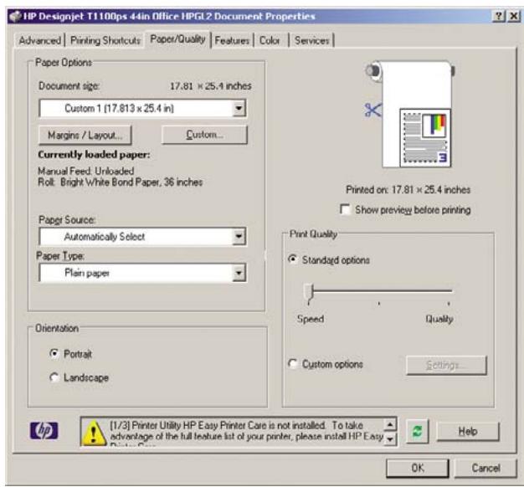This screenshot has height=487, width=524.
Task: Click 'Manual Feed: Unloaded' text
Action: [86, 171]
